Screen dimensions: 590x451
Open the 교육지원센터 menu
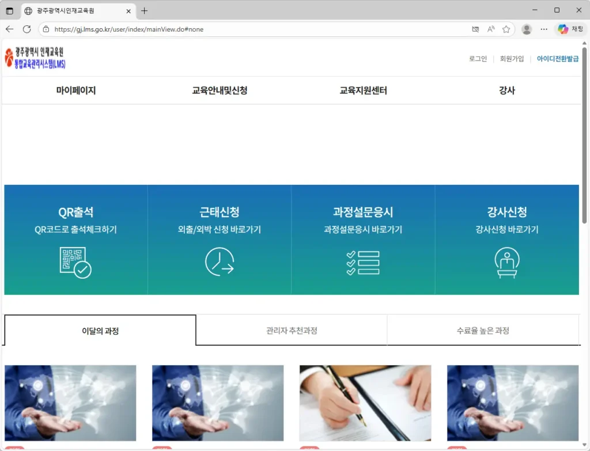[362, 90]
